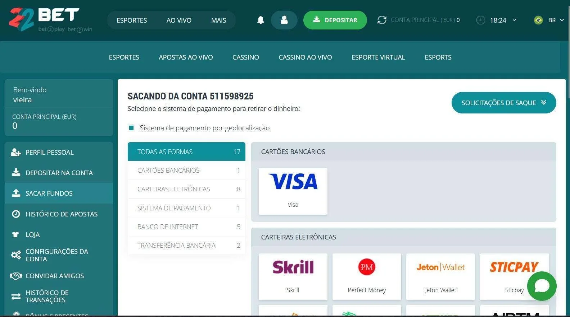Click the Sacar Fundos upload icon
570x317 pixels.
[16, 193]
